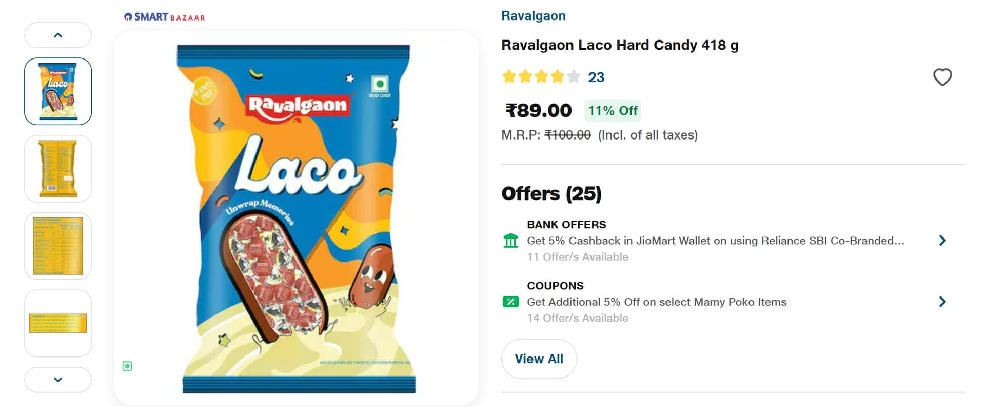Select the nutrition table thumbnail

(58, 246)
